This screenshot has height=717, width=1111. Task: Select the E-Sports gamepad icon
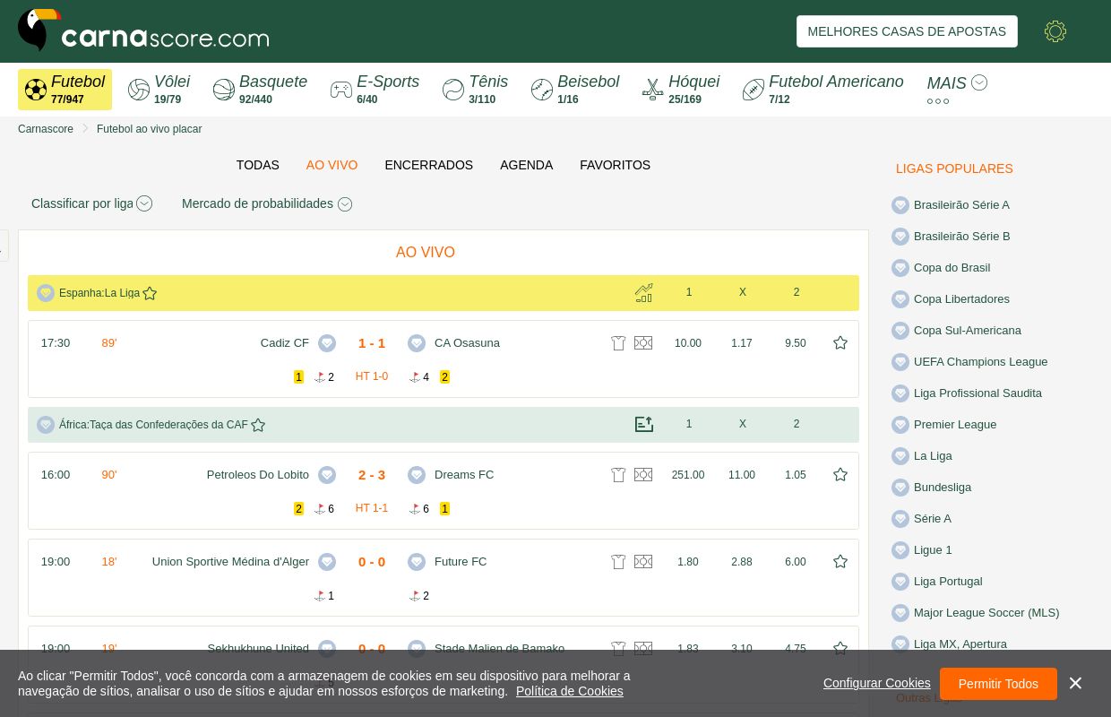coord(341,90)
